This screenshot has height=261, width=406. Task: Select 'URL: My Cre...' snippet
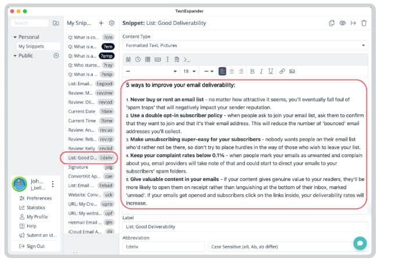90,204
